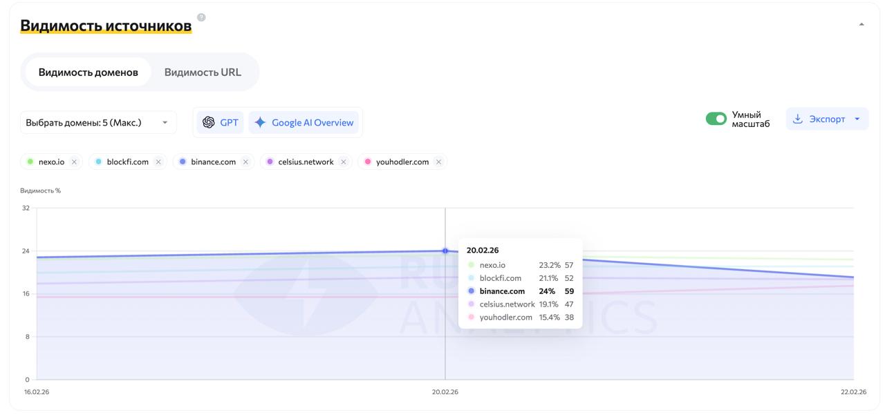Remove celsius.network domain chip with X
This screenshot has width=885, height=419.
coord(344,162)
